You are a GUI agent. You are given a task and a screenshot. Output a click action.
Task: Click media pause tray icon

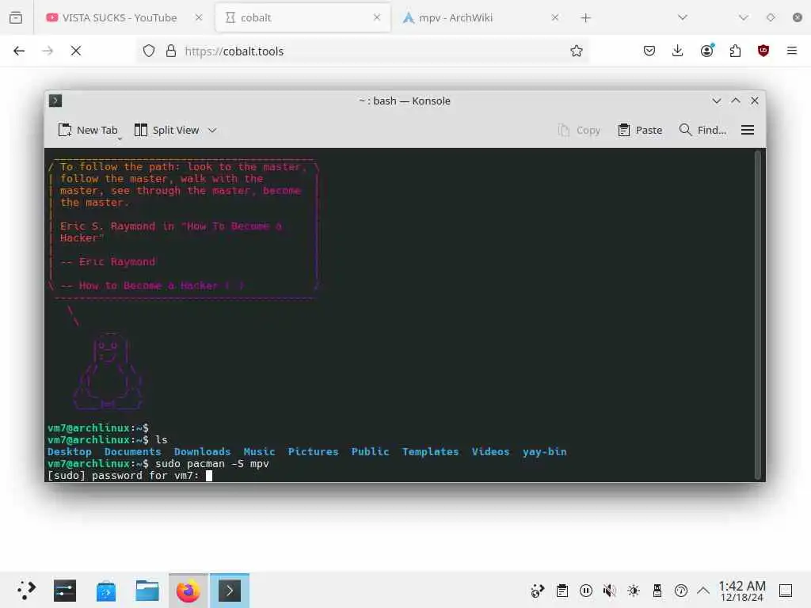pos(586,591)
